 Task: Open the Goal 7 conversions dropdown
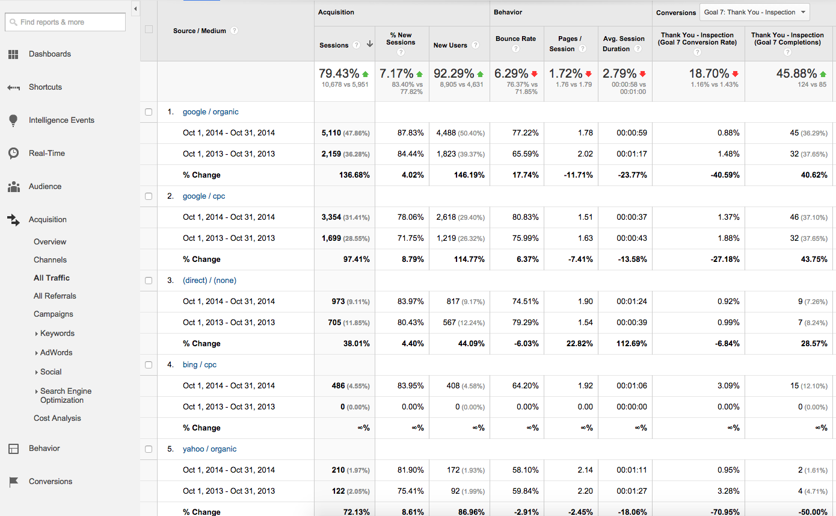click(x=755, y=12)
